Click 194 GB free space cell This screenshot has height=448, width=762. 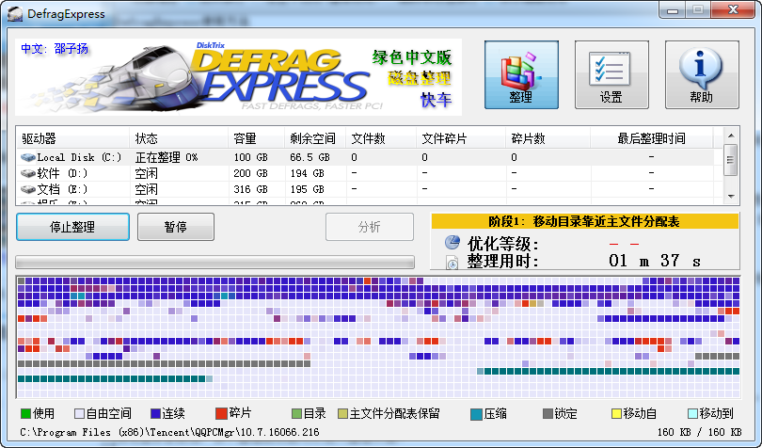point(307,173)
